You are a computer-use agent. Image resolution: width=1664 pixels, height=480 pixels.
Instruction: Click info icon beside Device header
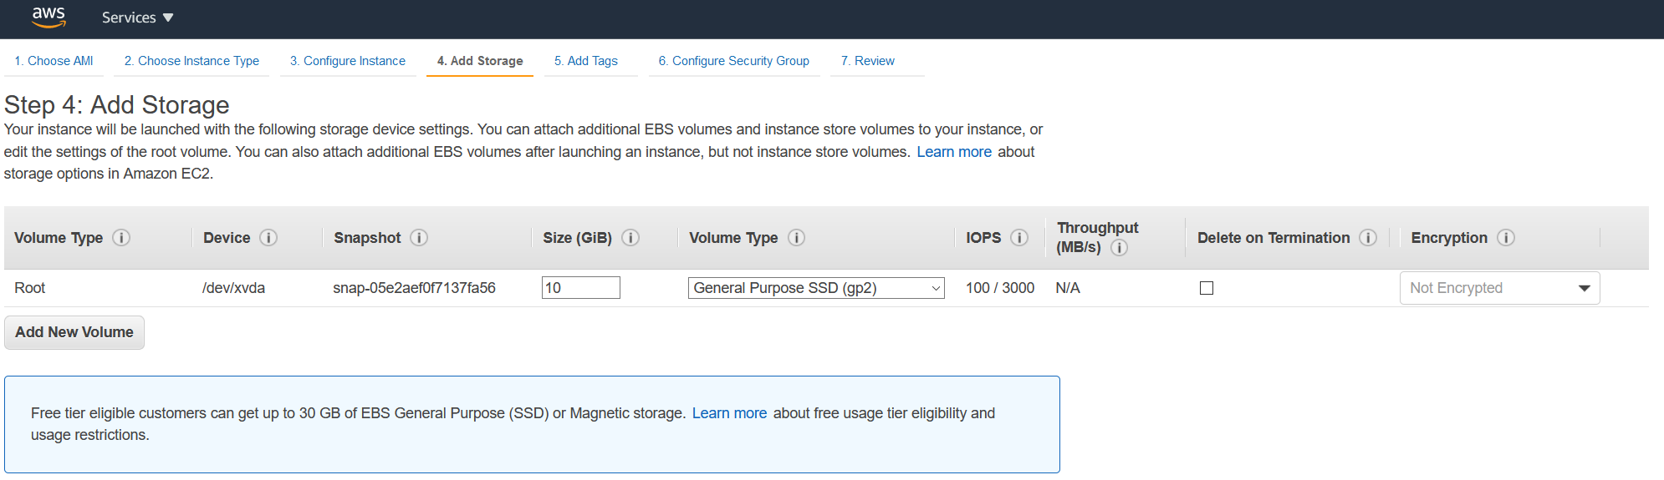tap(268, 238)
